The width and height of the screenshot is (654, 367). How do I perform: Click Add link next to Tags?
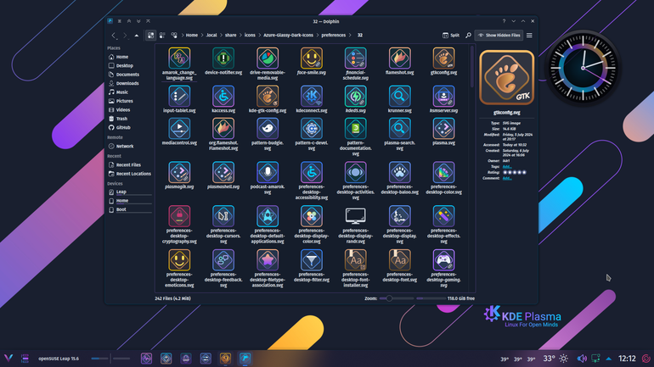[x=507, y=166]
